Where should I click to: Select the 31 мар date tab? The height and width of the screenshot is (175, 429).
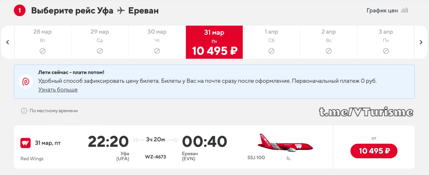(x=214, y=42)
